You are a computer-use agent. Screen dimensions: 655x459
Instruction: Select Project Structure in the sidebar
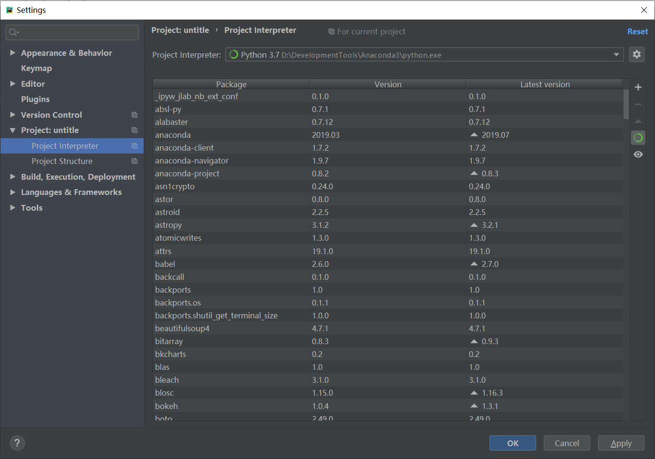pyautogui.click(x=62, y=161)
